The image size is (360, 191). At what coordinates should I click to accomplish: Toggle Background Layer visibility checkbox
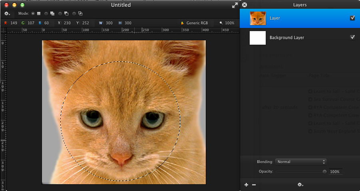pyautogui.click(x=352, y=37)
